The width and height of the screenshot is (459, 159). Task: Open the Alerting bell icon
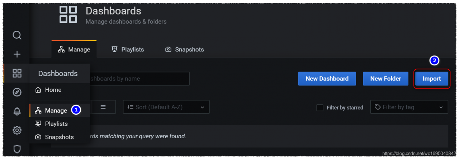click(x=17, y=111)
